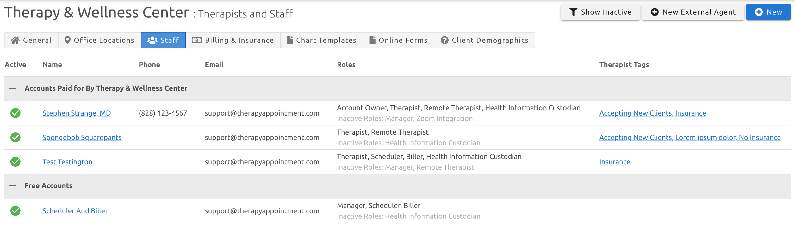Collapse the Accounts Paid for By section

click(13, 88)
